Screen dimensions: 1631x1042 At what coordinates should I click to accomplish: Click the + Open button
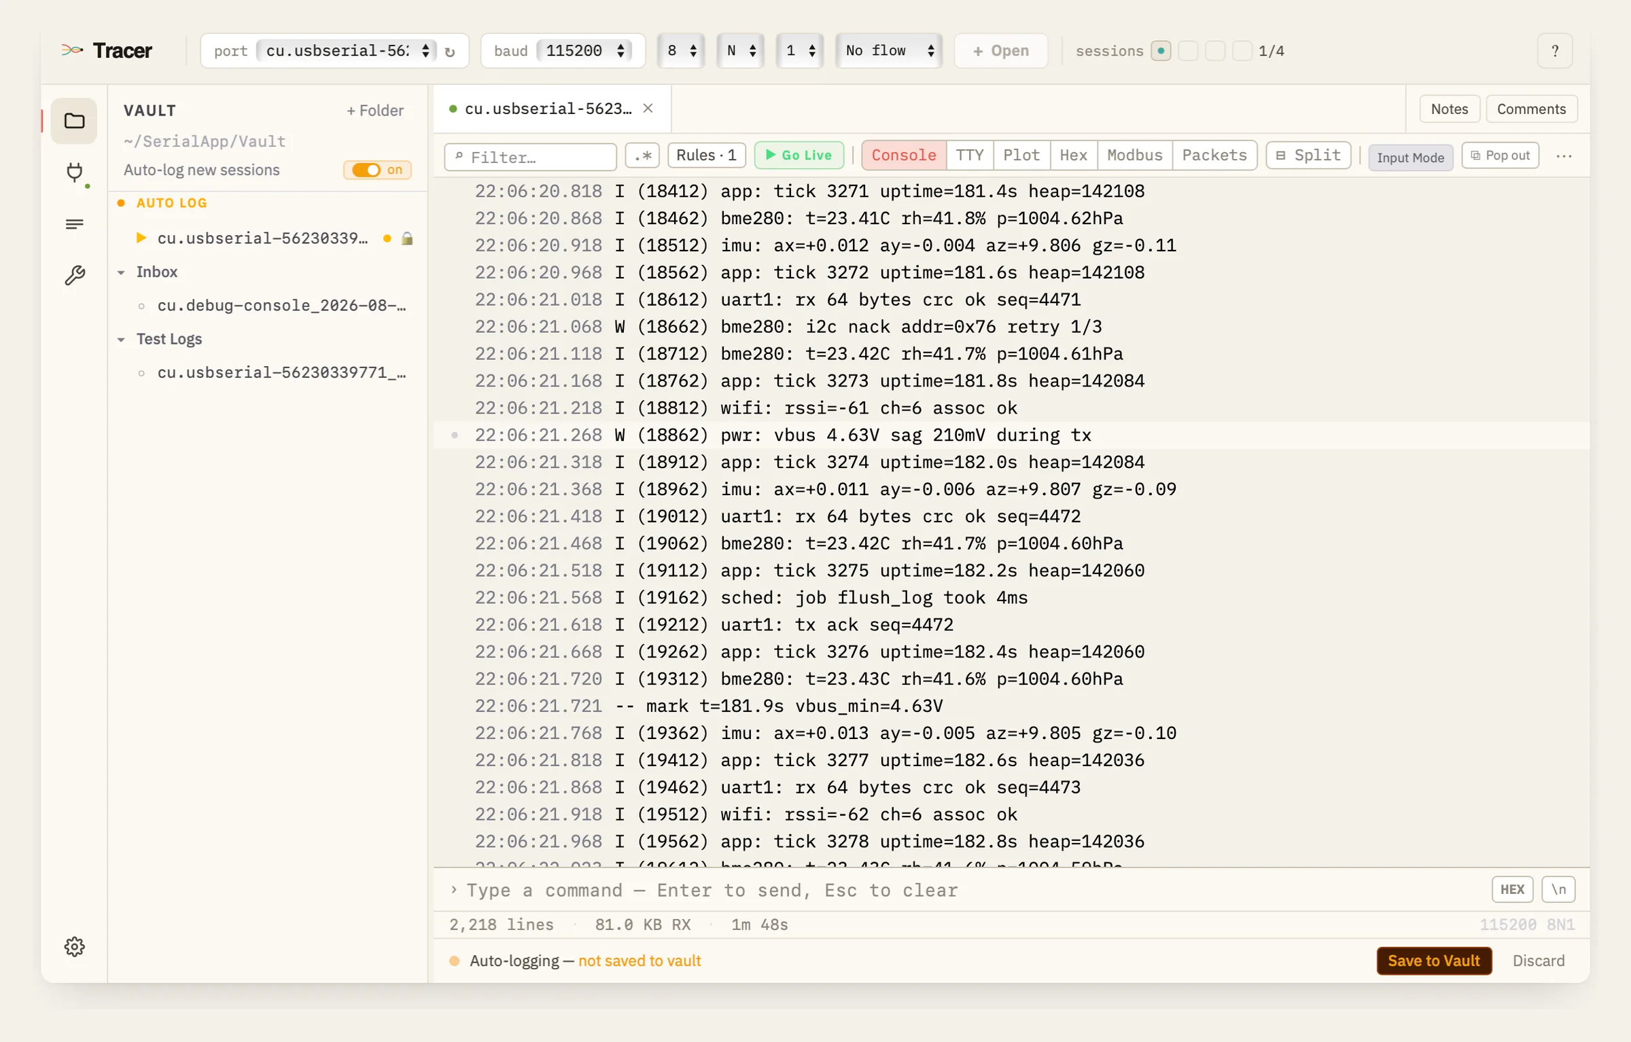click(1000, 51)
